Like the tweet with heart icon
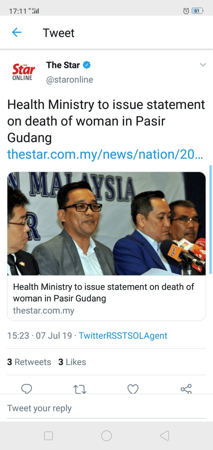Screen dimensions: 213x450 click(x=133, y=389)
